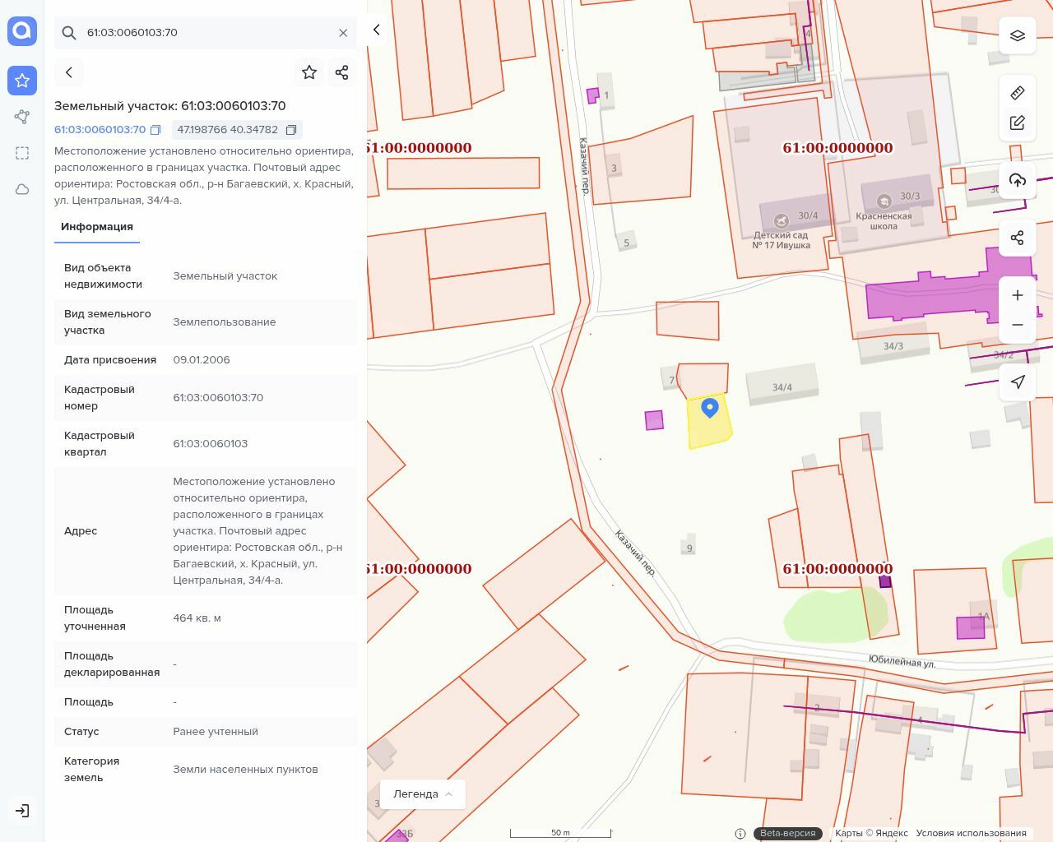
Task: Copy cadastral number 61:03:0060103:70
Action: (155, 130)
